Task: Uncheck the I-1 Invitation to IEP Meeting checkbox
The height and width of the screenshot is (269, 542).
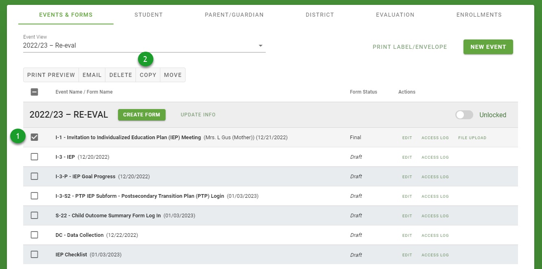Action: point(35,137)
